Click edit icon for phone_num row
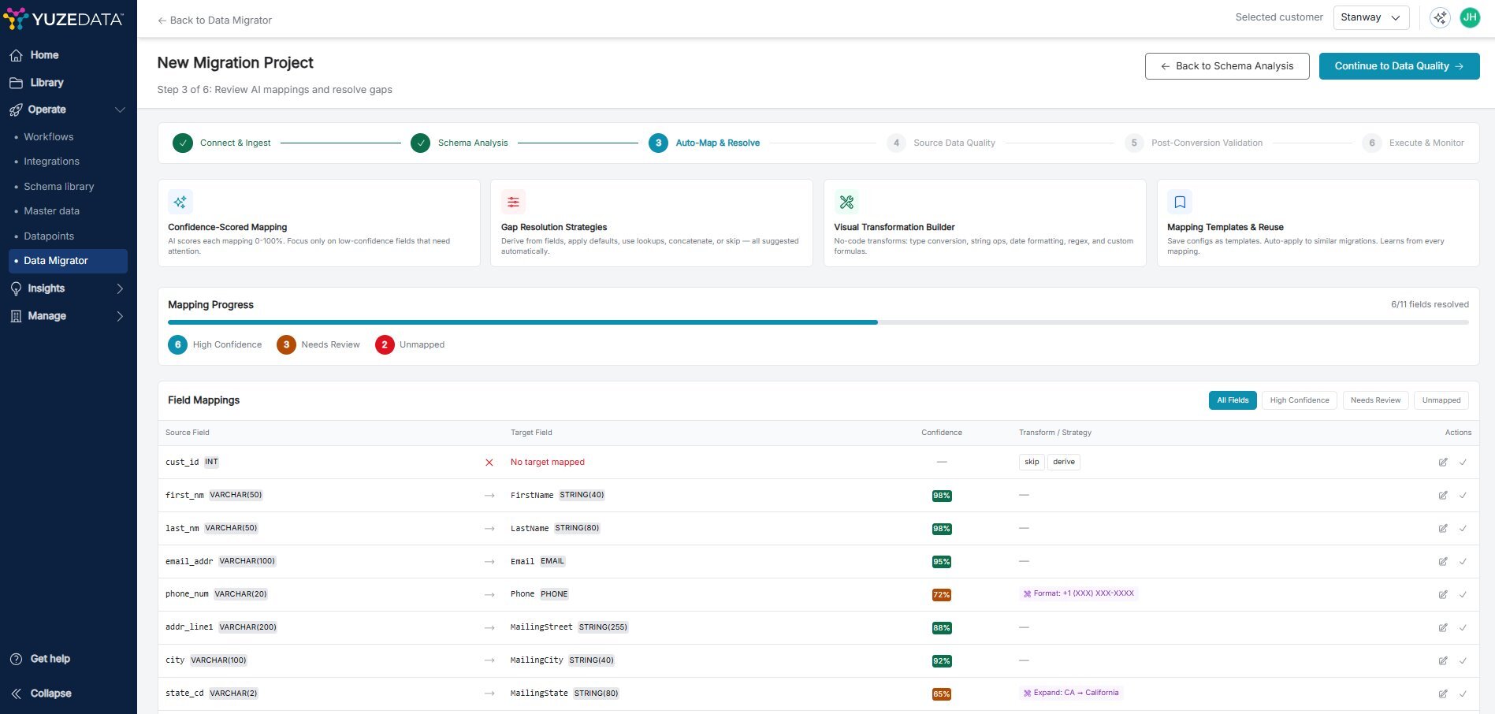1495x714 pixels. coord(1443,595)
